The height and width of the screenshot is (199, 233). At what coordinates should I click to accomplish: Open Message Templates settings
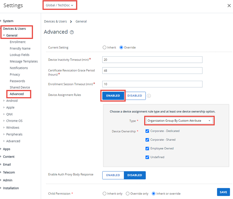24,62
